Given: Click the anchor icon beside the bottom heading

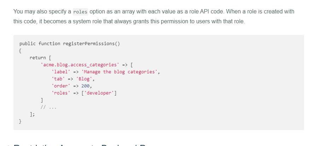Looking at the screenshot, I should click(x=7, y=145).
